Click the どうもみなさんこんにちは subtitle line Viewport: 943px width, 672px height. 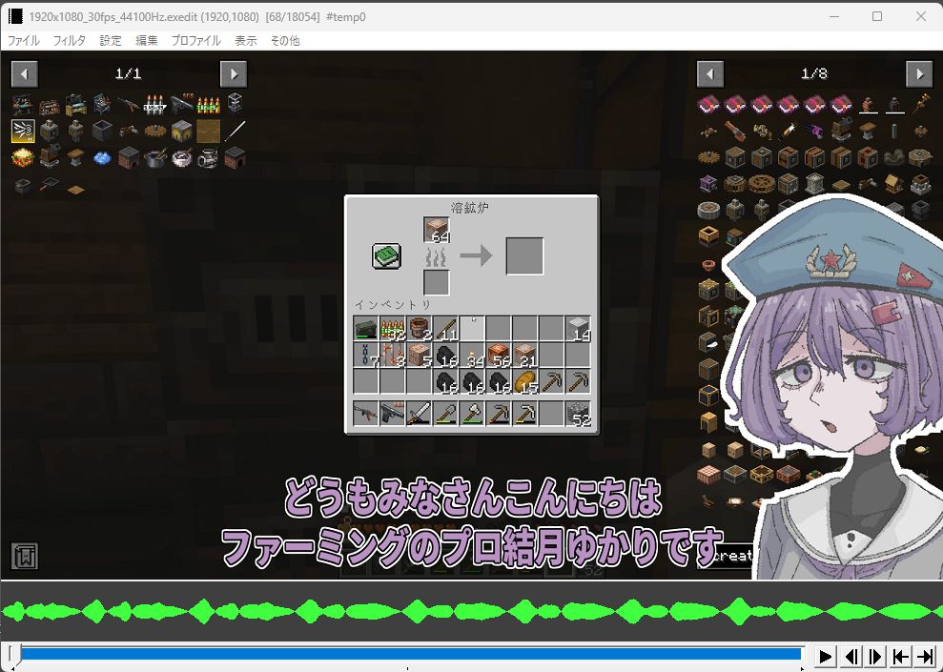[x=474, y=498]
